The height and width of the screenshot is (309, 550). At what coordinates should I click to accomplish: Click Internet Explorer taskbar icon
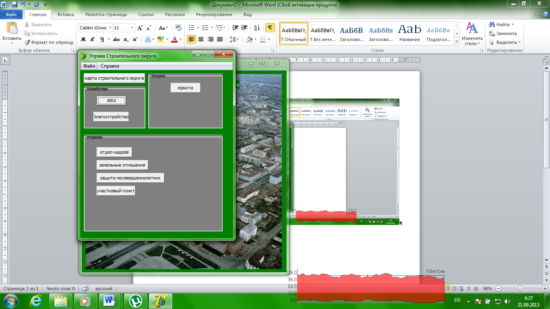(35, 301)
